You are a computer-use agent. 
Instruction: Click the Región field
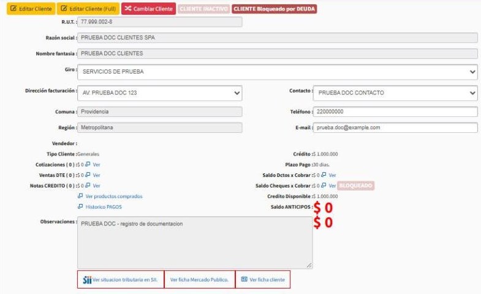(x=160, y=127)
